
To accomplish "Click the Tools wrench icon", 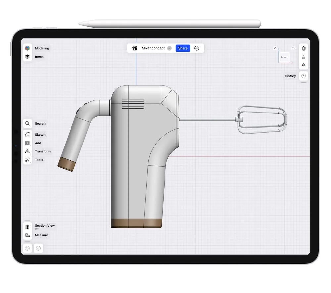I will tap(28, 160).
